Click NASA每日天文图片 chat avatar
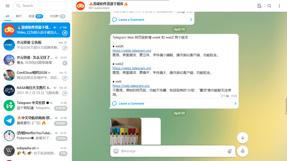287x161 pixels. coord(9,90)
